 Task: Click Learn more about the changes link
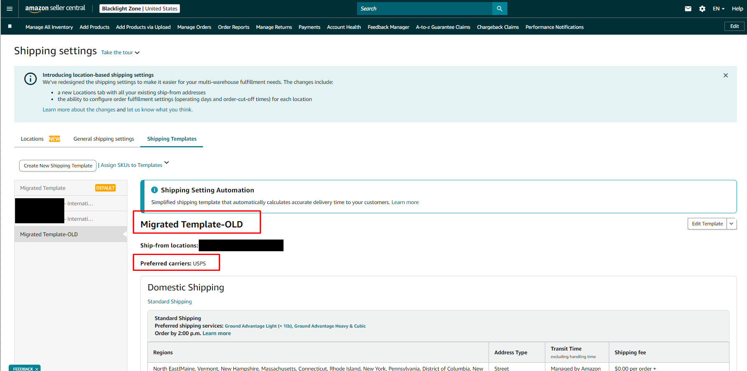coord(79,110)
